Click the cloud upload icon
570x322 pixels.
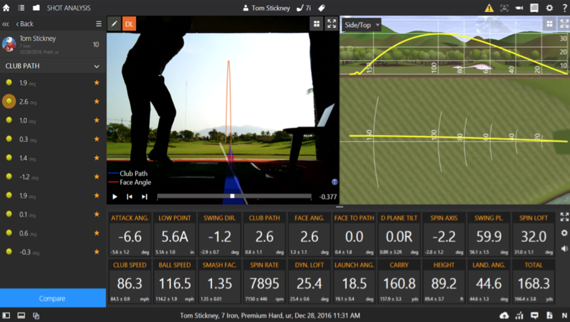504,316
